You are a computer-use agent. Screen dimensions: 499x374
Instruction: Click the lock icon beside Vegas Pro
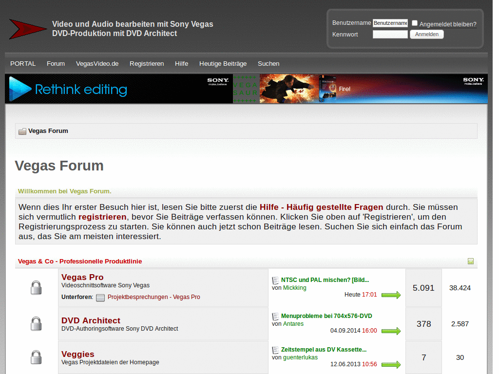[x=36, y=287]
